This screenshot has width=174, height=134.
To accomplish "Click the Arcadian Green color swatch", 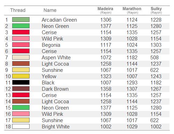I will click(21, 20).
